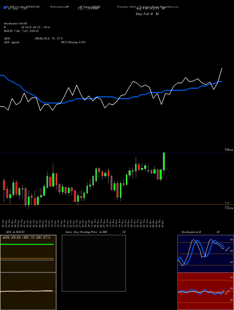The image size is (234, 310).
Task: Click the tall final green candlestick
Action: pyautogui.click(x=164, y=161)
